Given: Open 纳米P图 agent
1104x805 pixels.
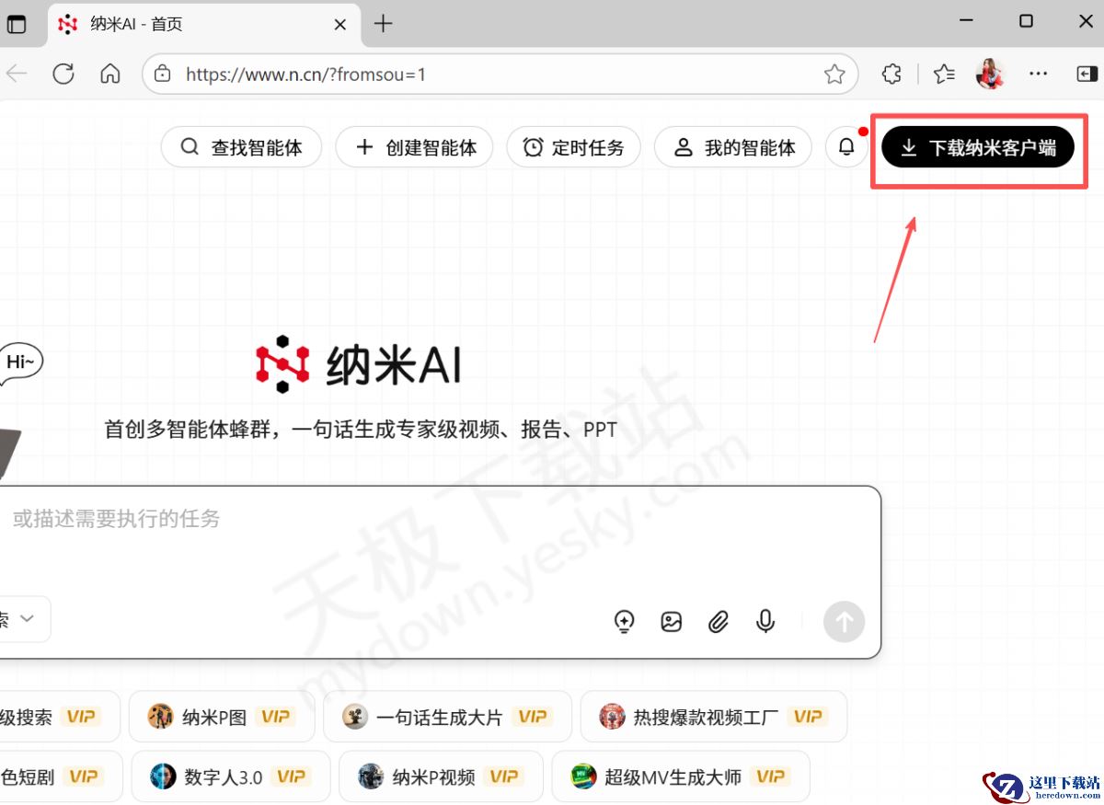Looking at the screenshot, I should 222,717.
